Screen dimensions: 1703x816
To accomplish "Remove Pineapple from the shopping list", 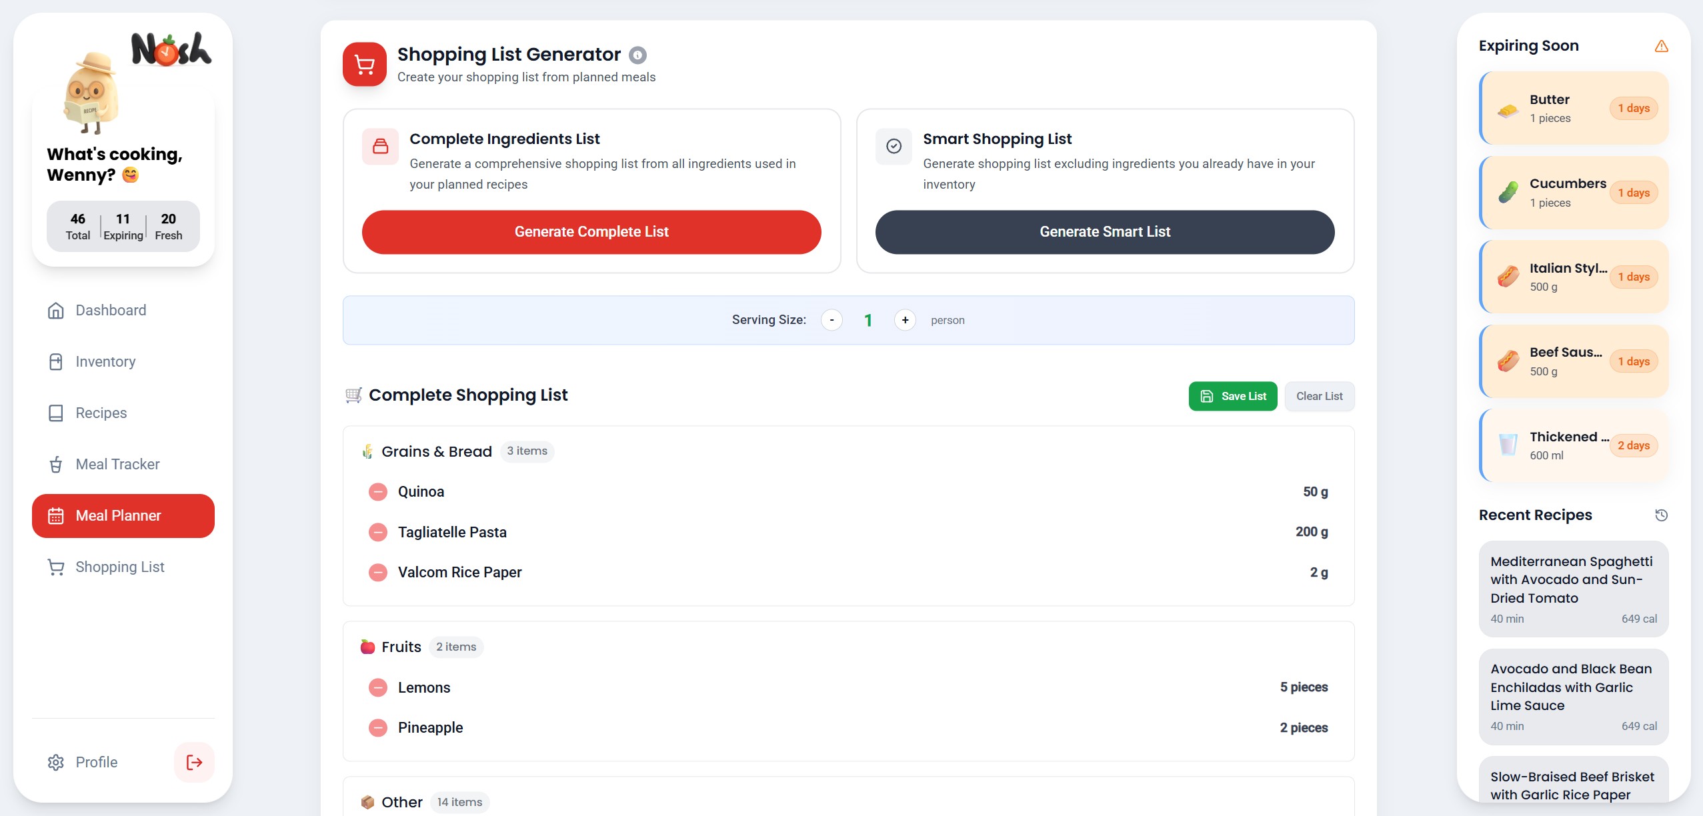I will [x=378, y=727].
